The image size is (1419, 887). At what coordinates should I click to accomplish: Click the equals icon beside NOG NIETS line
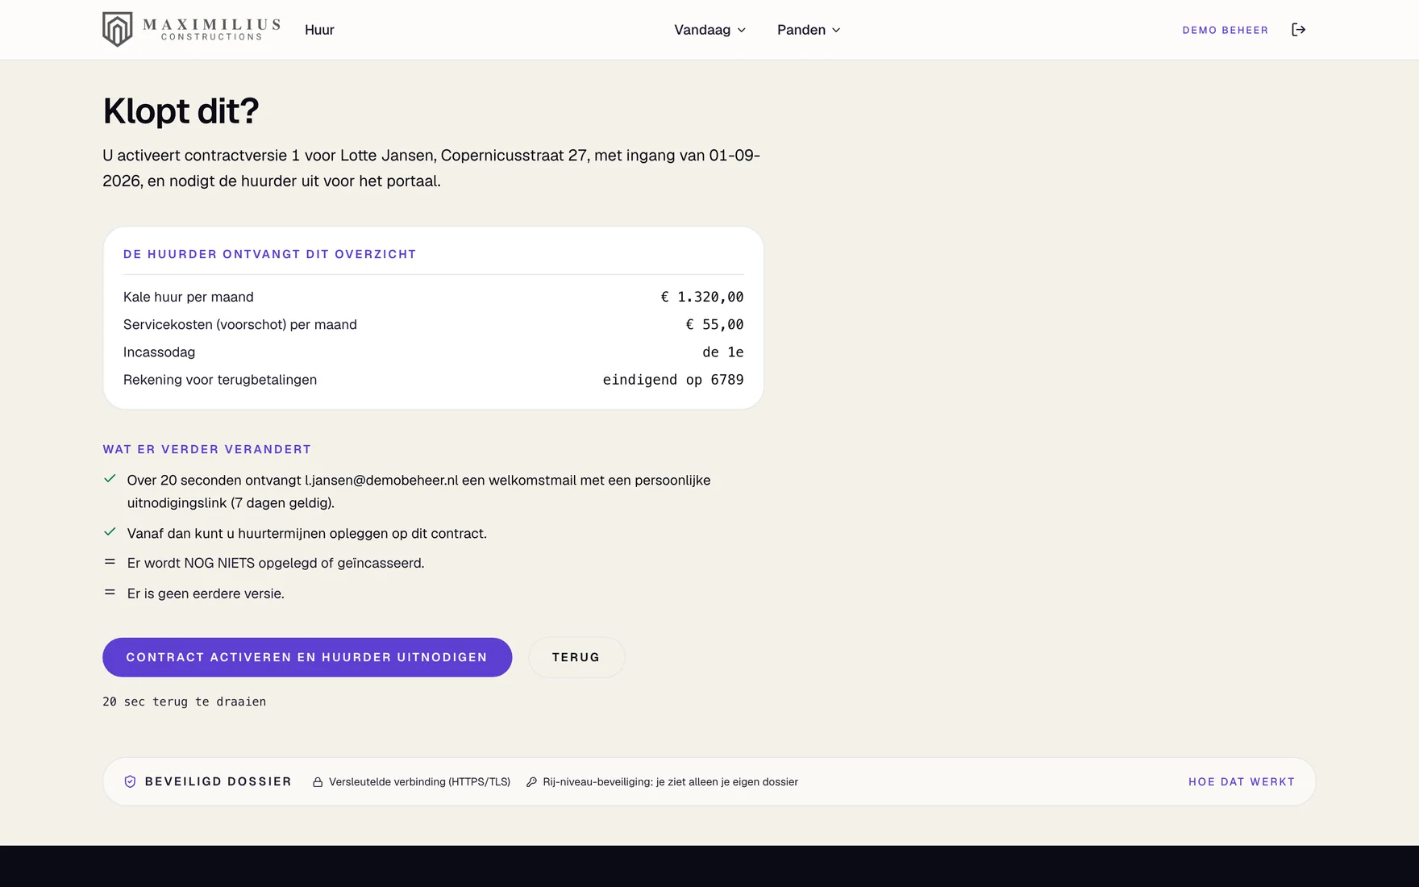(110, 562)
